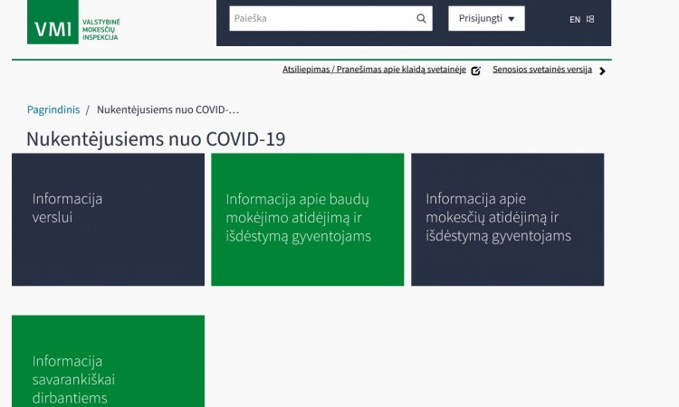This screenshot has height=407, width=679.
Task: Open the sitemap icon beside EN
Action: (x=590, y=19)
